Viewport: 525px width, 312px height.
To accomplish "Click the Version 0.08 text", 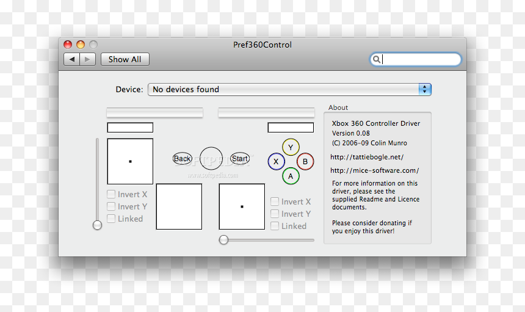I will (350, 133).
